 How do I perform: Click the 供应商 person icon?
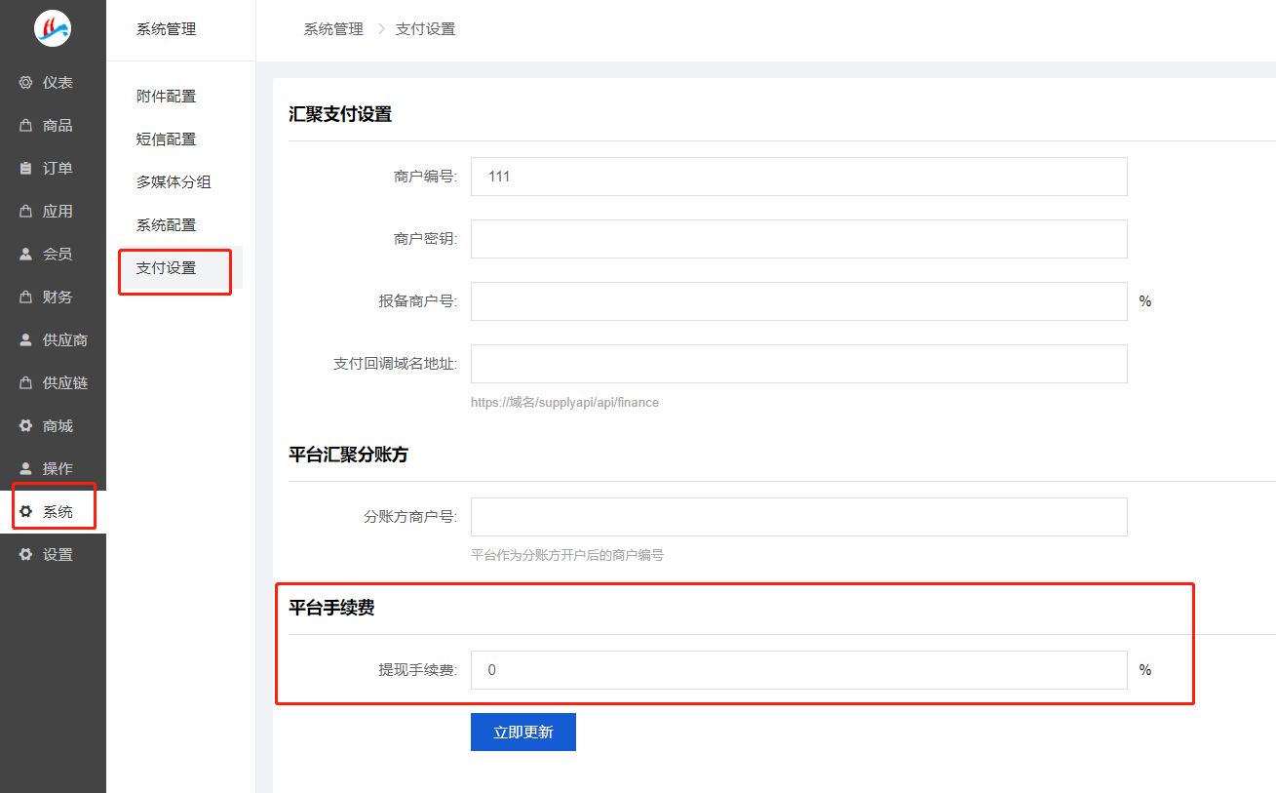pyautogui.click(x=26, y=340)
